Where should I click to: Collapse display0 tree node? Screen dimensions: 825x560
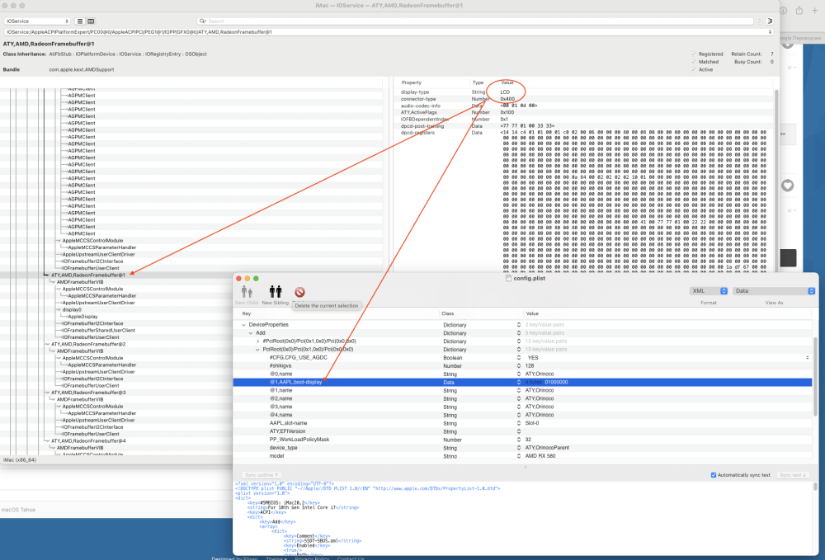(59, 310)
